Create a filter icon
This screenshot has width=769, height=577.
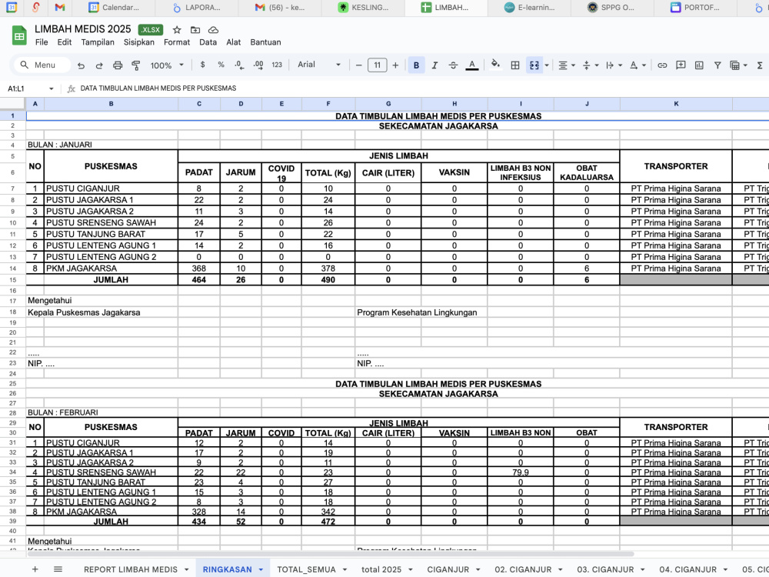pos(717,65)
